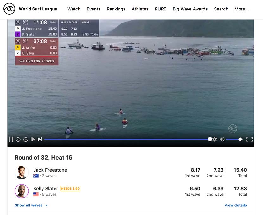263x215 pixels.
Task: Click Freestone's 8.17 first wave score
Action: coord(196,170)
